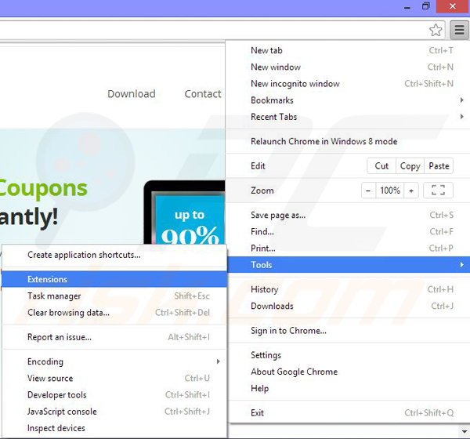The height and width of the screenshot is (439, 470).
Task: Expand the Tools submenu arrow
Action: click(x=462, y=265)
